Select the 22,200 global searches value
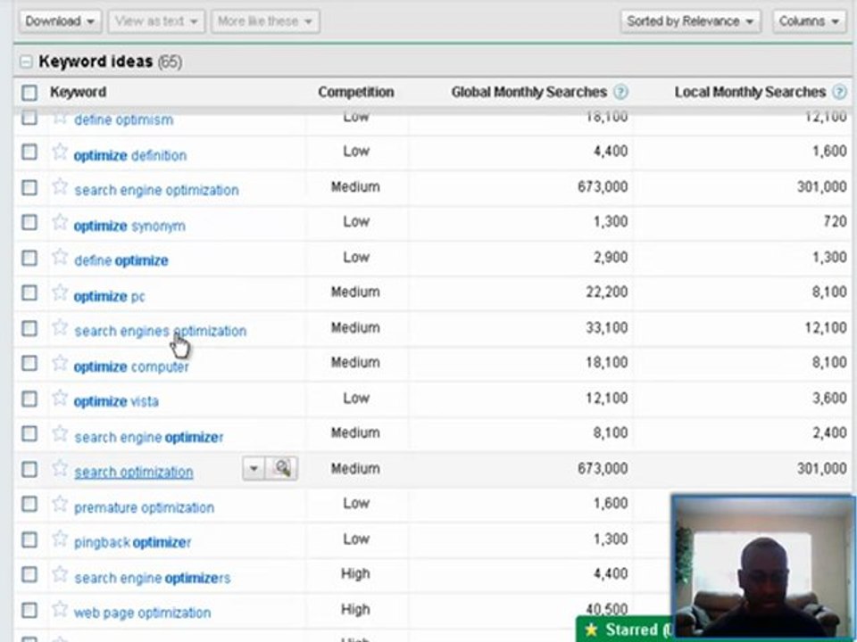Image resolution: width=857 pixels, height=642 pixels. (606, 292)
